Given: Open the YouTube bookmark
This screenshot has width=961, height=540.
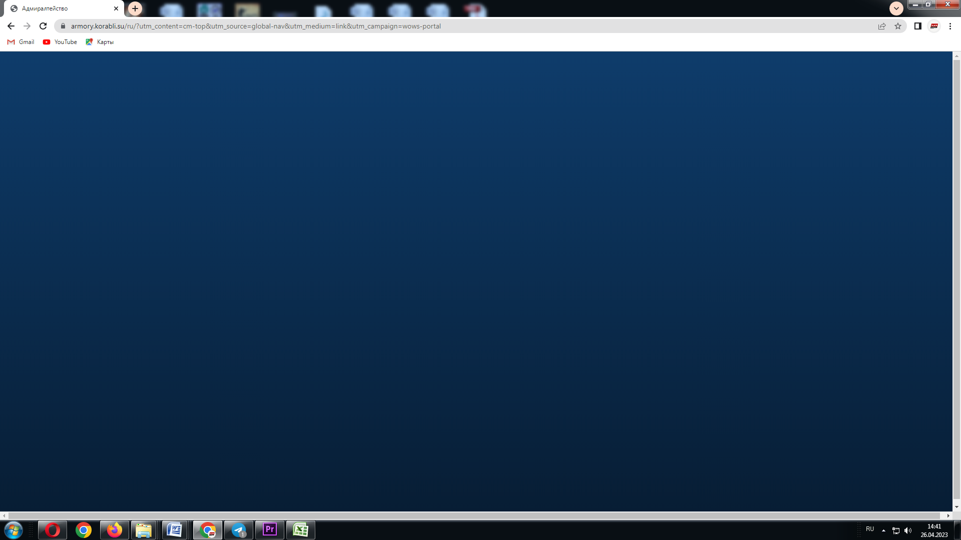Looking at the screenshot, I should click(x=60, y=42).
